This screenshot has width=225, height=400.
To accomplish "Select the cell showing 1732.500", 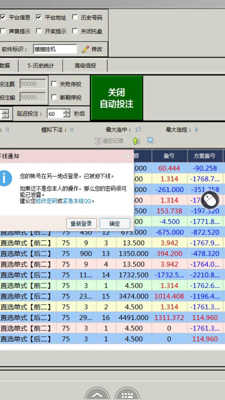I will [134, 275].
